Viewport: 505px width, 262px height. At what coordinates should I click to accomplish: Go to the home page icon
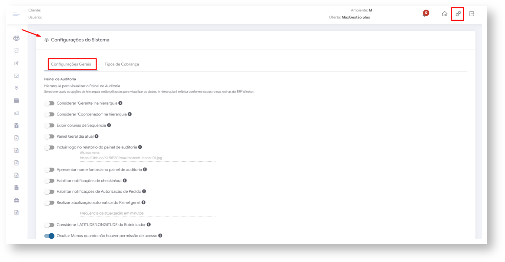(x=444, y=14)
